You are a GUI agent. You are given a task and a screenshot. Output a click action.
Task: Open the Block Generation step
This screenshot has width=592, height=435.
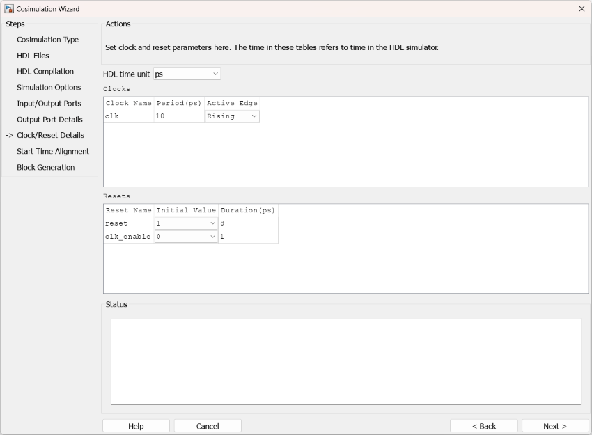pos(46,167)
